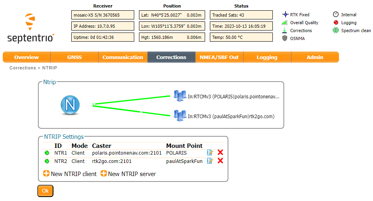Click the Corrections download arrow status icon

(x=285, y=30)
